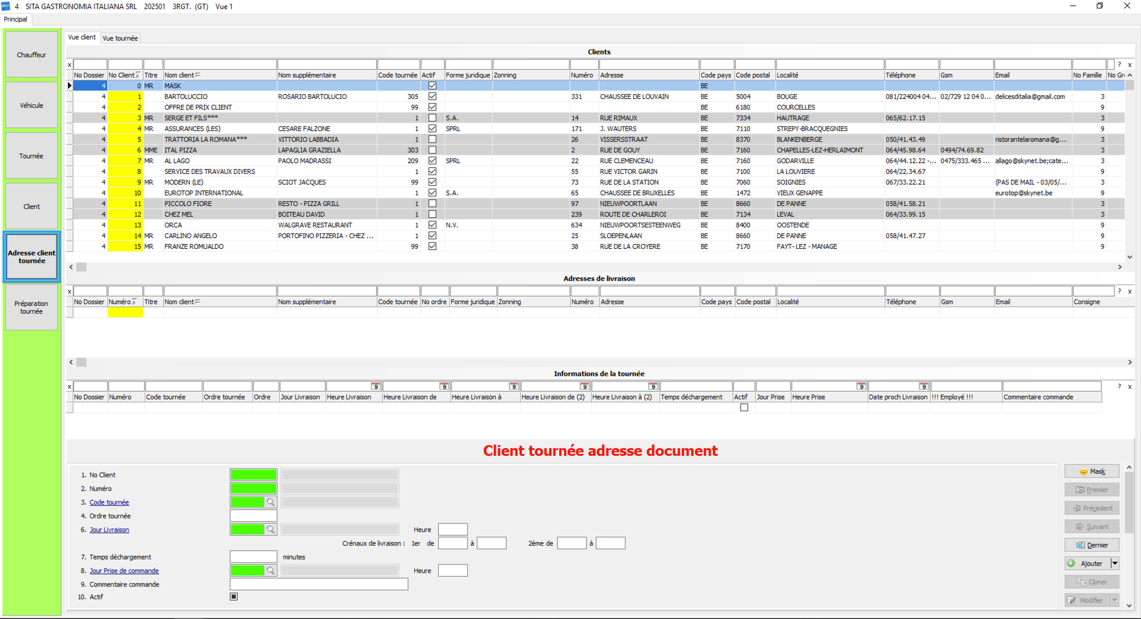Click the Commentaire commande input field
Viewport: 1141px width, 619px height.
tap(319, 584)
